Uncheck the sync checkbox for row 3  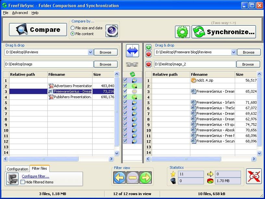click(125, 91)
